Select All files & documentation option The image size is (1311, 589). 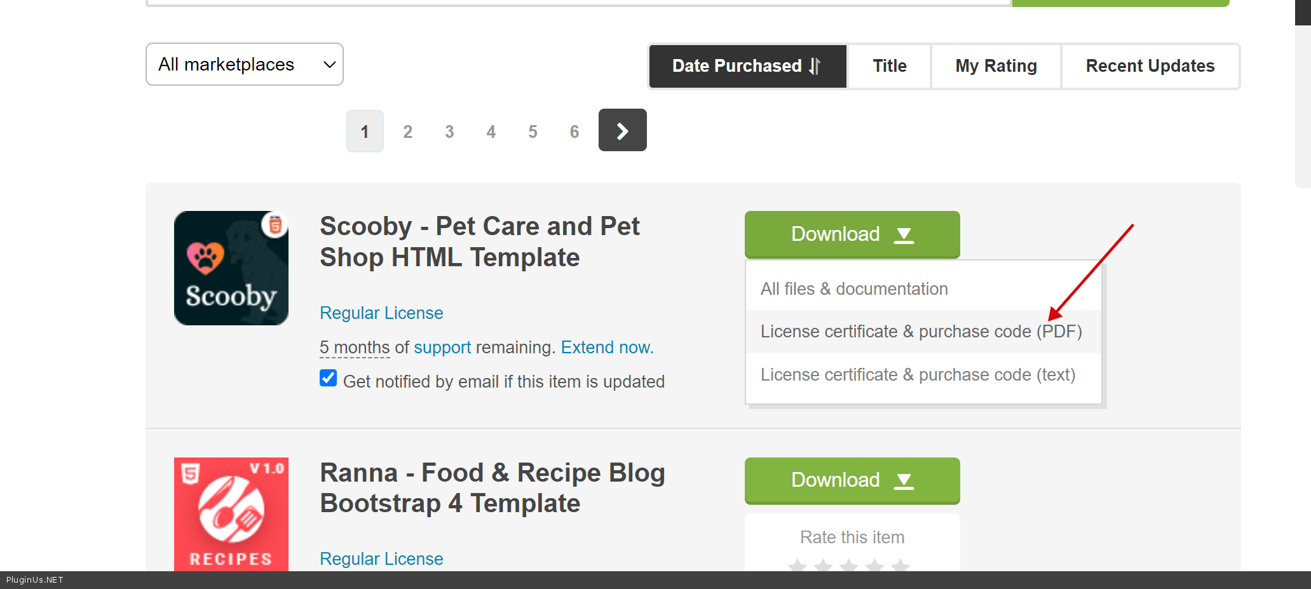[854, 289]
